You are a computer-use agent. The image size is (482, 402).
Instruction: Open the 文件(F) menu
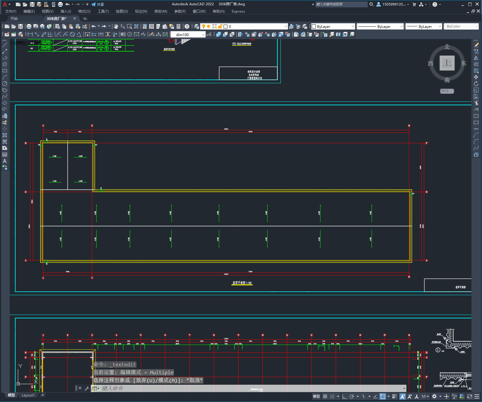[11, 11]
